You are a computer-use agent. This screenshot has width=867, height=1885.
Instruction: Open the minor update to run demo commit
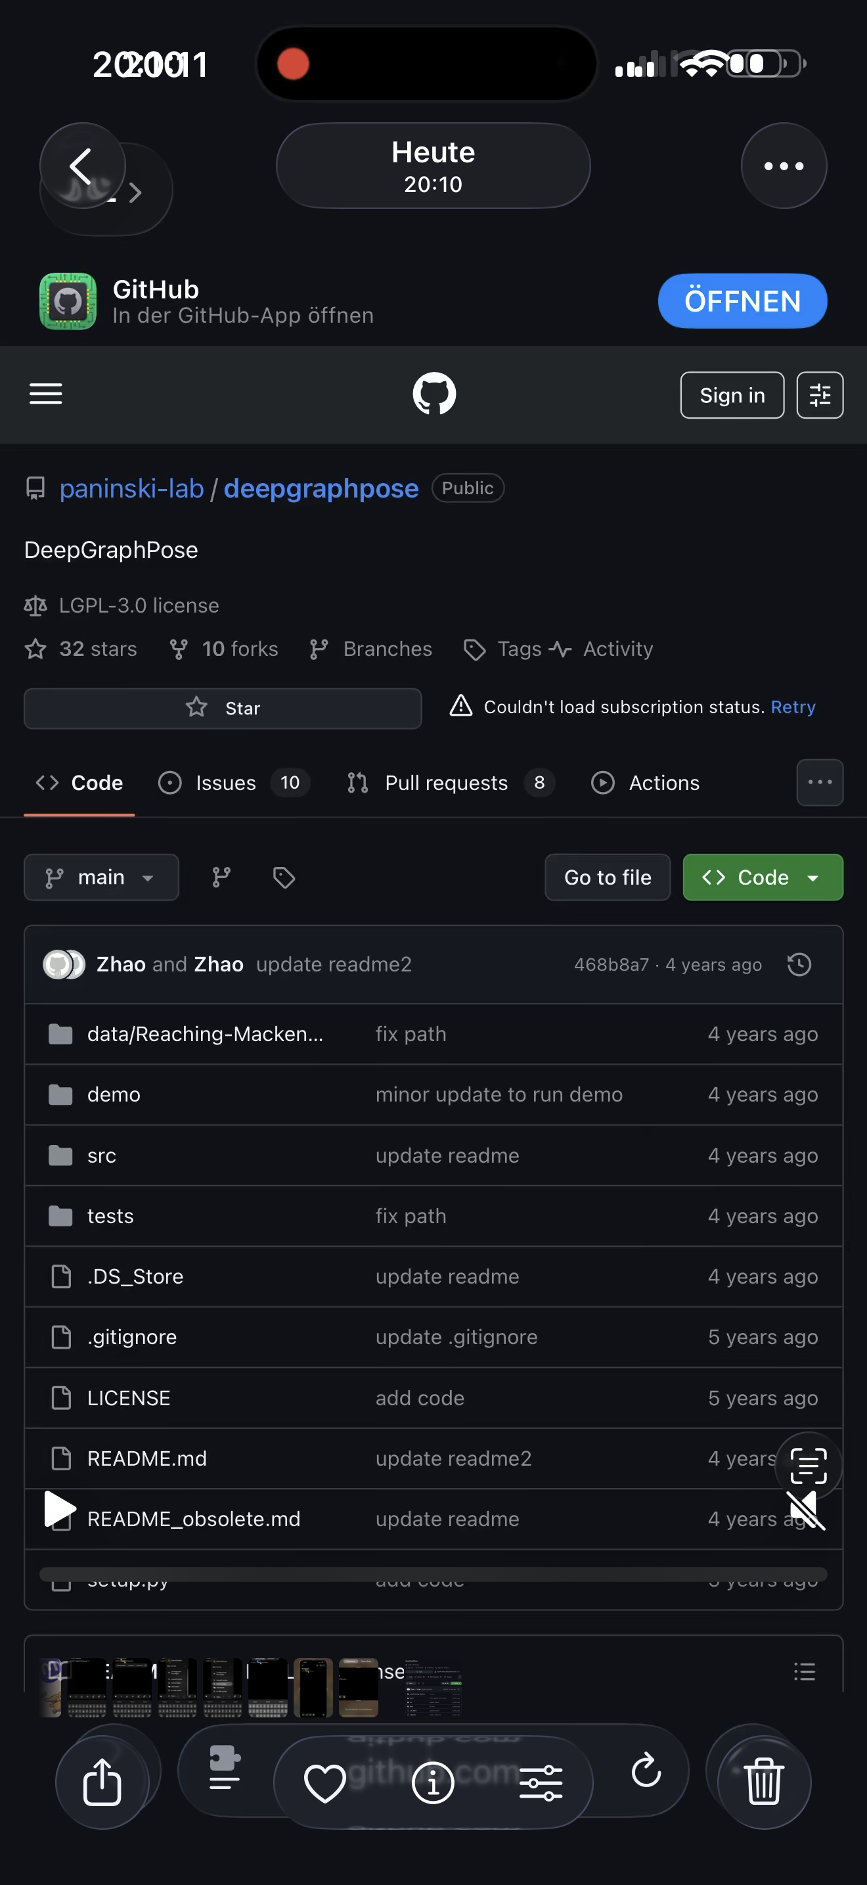pyautogui.click(x=499, y=1095)
